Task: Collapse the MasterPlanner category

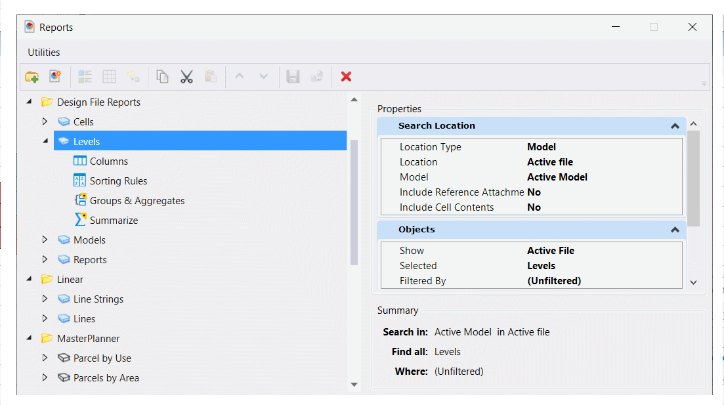Action: click(29, 338)
